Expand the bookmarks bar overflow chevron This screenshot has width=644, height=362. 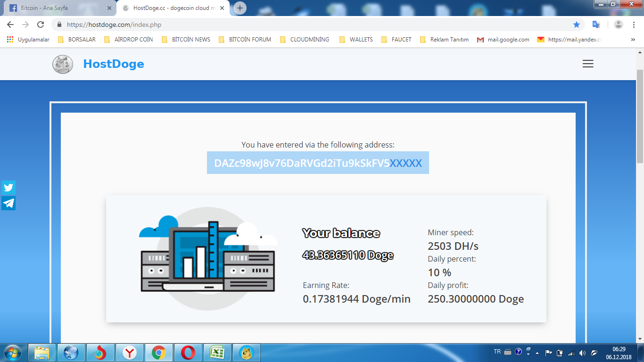click(633, 40)
